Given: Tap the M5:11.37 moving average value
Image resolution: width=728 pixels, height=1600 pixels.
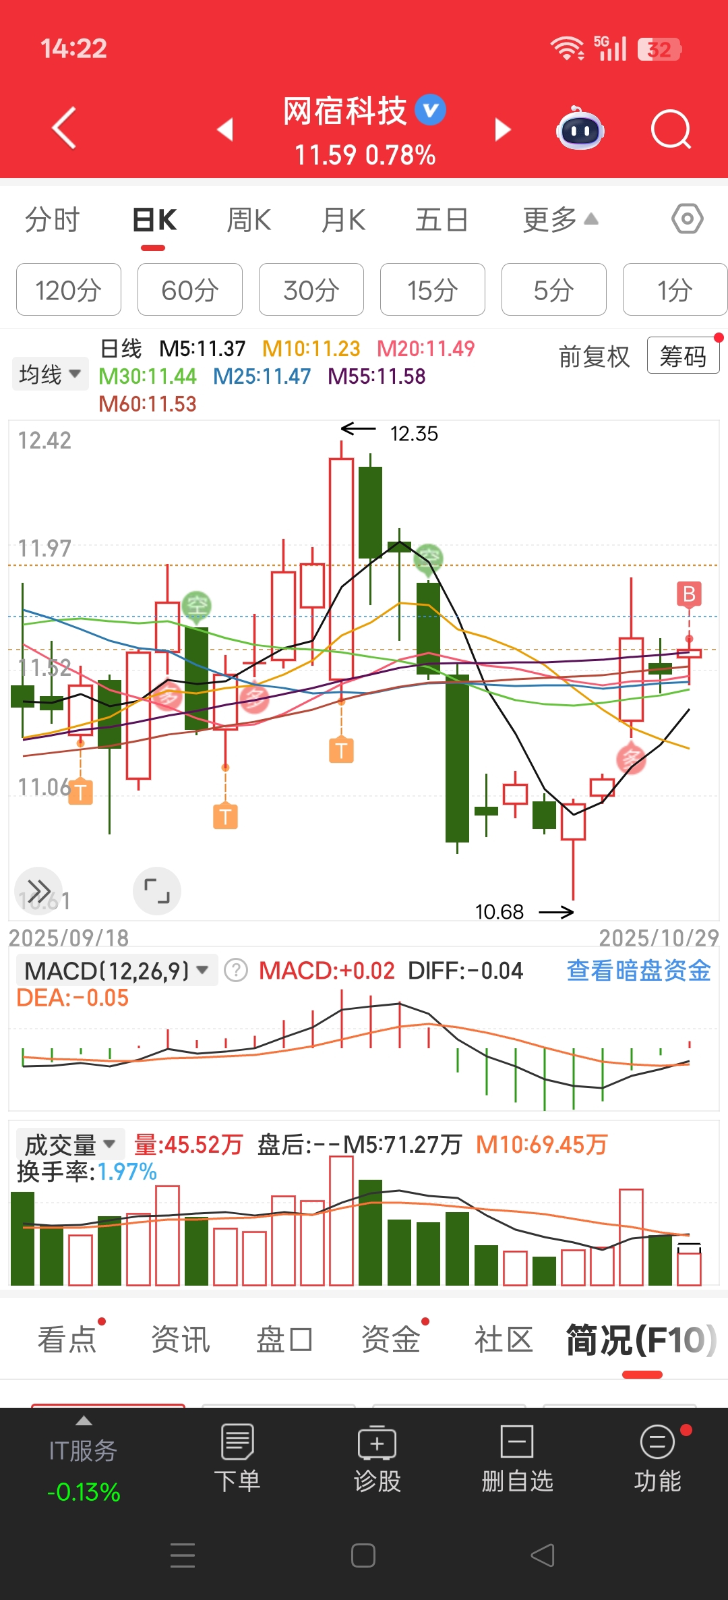Looking at the screenshot, I should 202,349.
